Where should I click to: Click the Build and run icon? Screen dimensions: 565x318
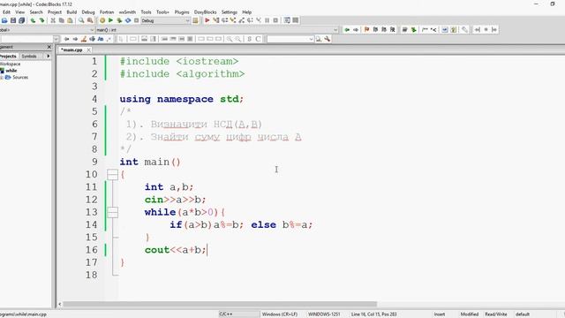119,20
